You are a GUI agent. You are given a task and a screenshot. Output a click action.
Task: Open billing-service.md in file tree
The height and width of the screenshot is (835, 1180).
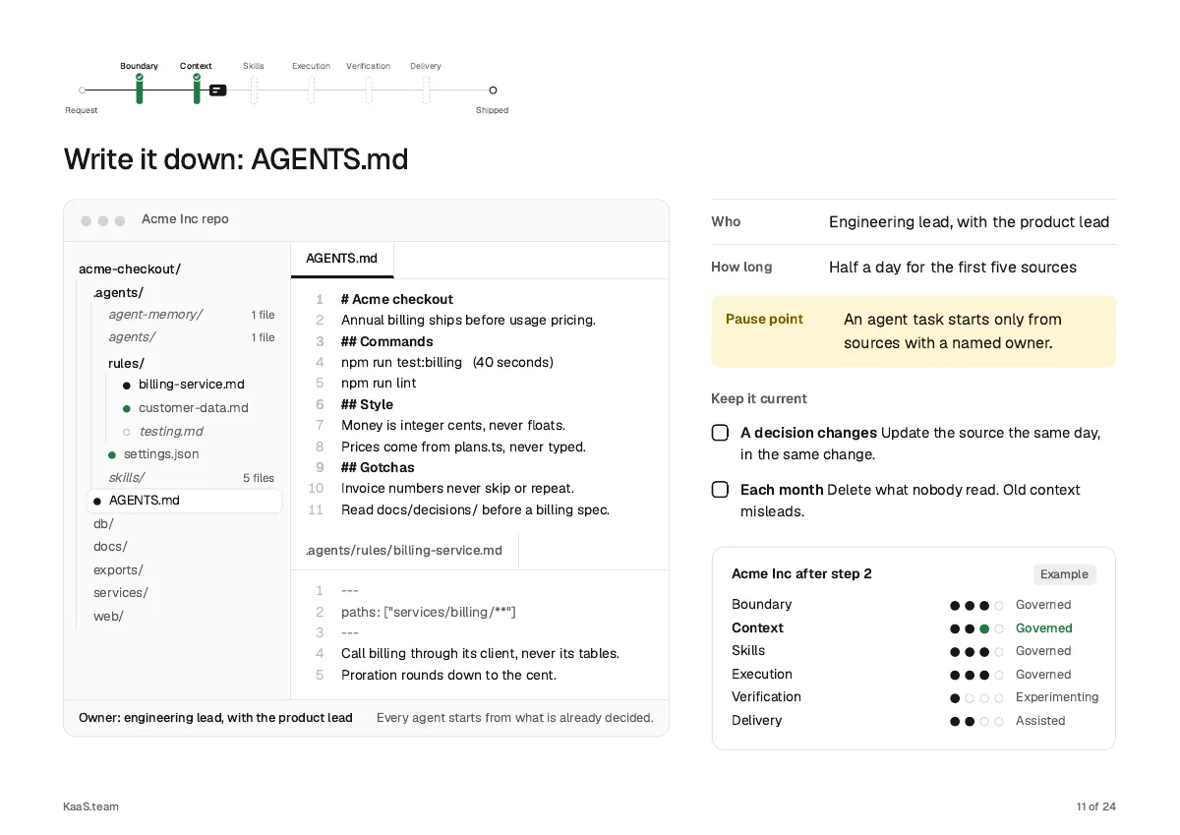pyautogui.click(x=192, y=385)
